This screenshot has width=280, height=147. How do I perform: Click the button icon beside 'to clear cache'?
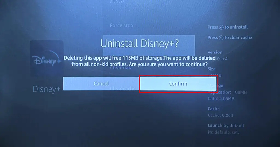(x=221, y=38)
